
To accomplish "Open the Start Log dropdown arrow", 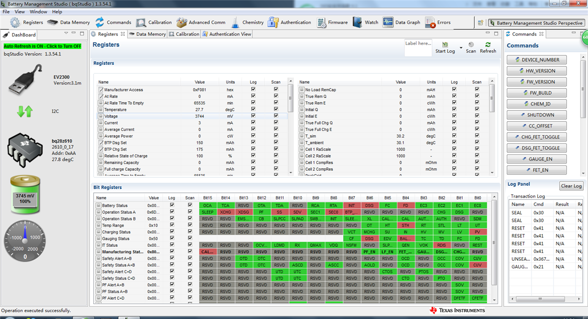I will pyautogui.click(x=461, y=48).
